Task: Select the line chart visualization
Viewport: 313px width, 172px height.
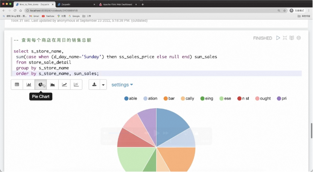Action: tap(64, 84)
